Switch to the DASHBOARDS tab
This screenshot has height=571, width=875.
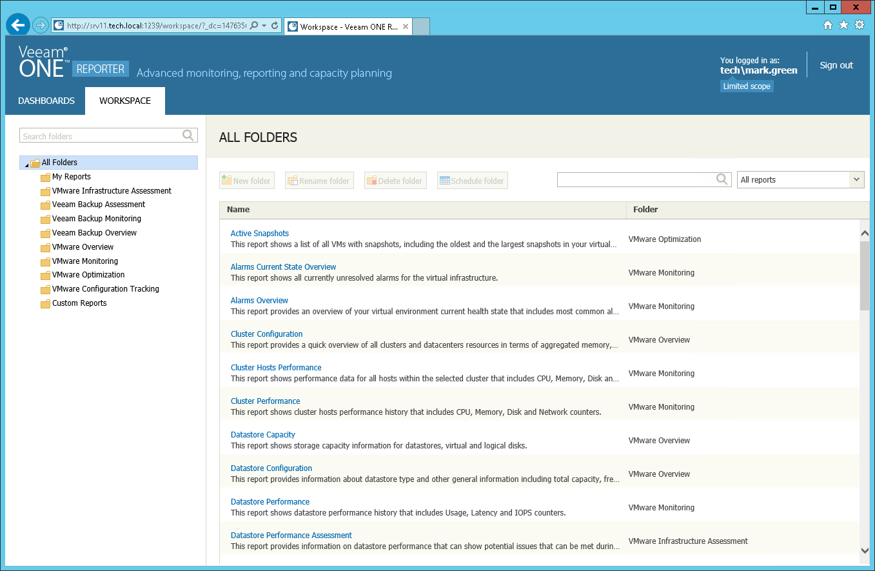tap(46, 101)
